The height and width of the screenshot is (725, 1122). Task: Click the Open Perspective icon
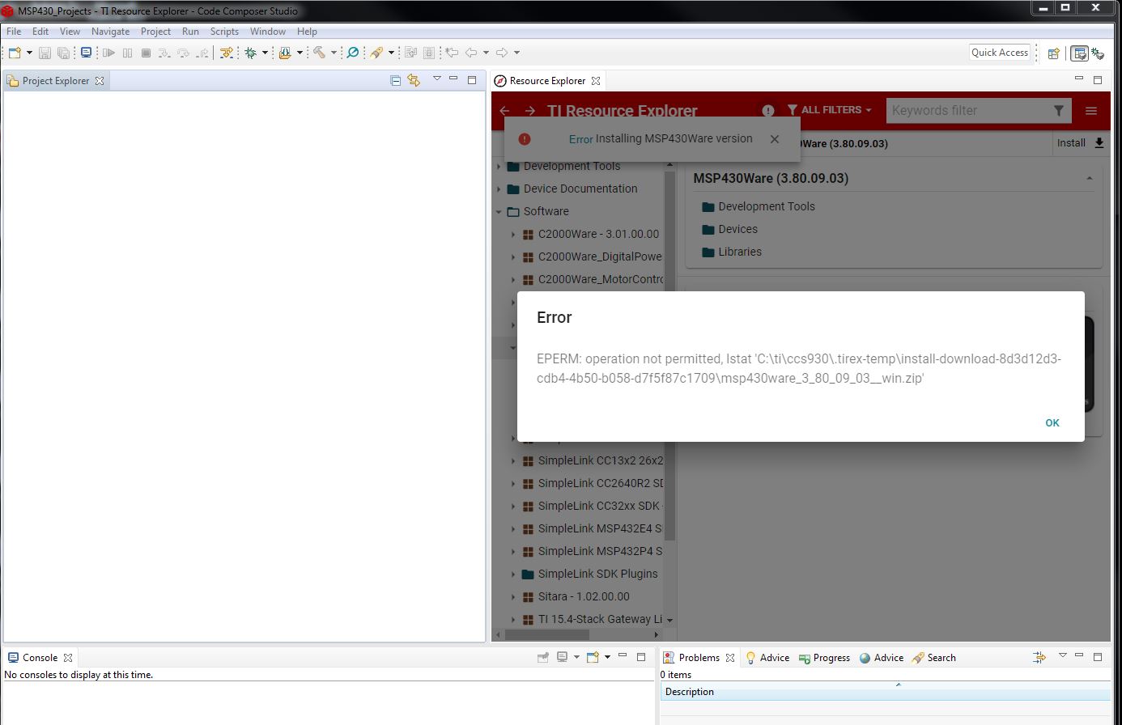[1053, 53]
